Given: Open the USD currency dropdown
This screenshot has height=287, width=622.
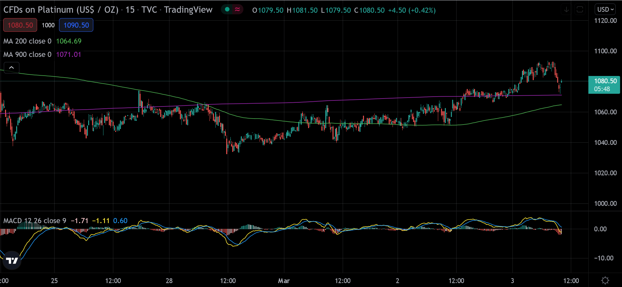Looking at the screenshot, I should pos(605,10).
